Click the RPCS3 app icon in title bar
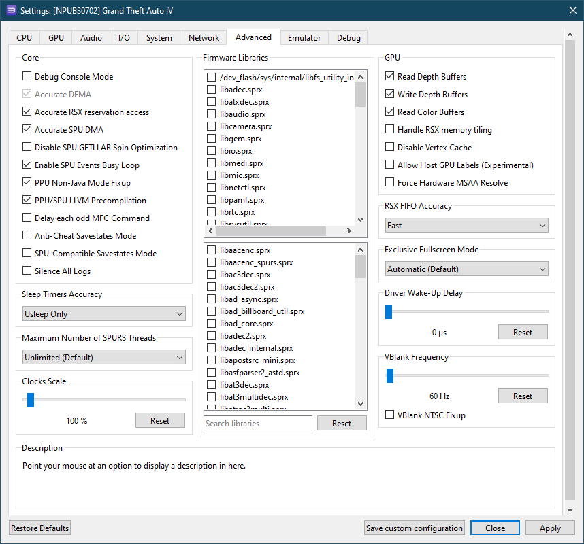 coord(11,10)
